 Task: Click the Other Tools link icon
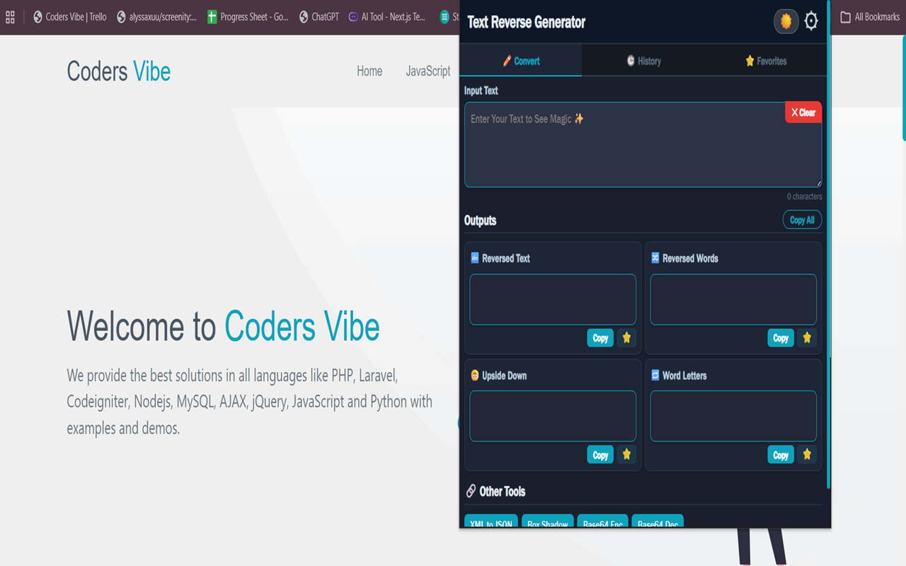coord(471,491)
